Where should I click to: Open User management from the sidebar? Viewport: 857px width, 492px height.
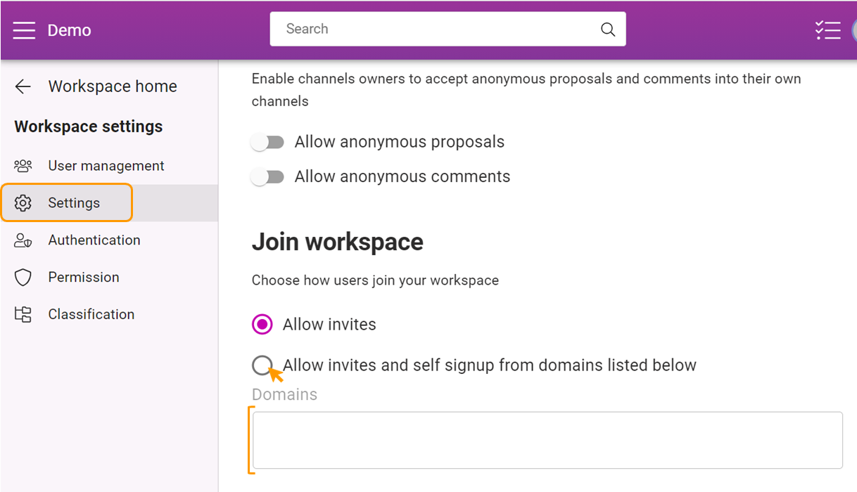click(106, 166)
